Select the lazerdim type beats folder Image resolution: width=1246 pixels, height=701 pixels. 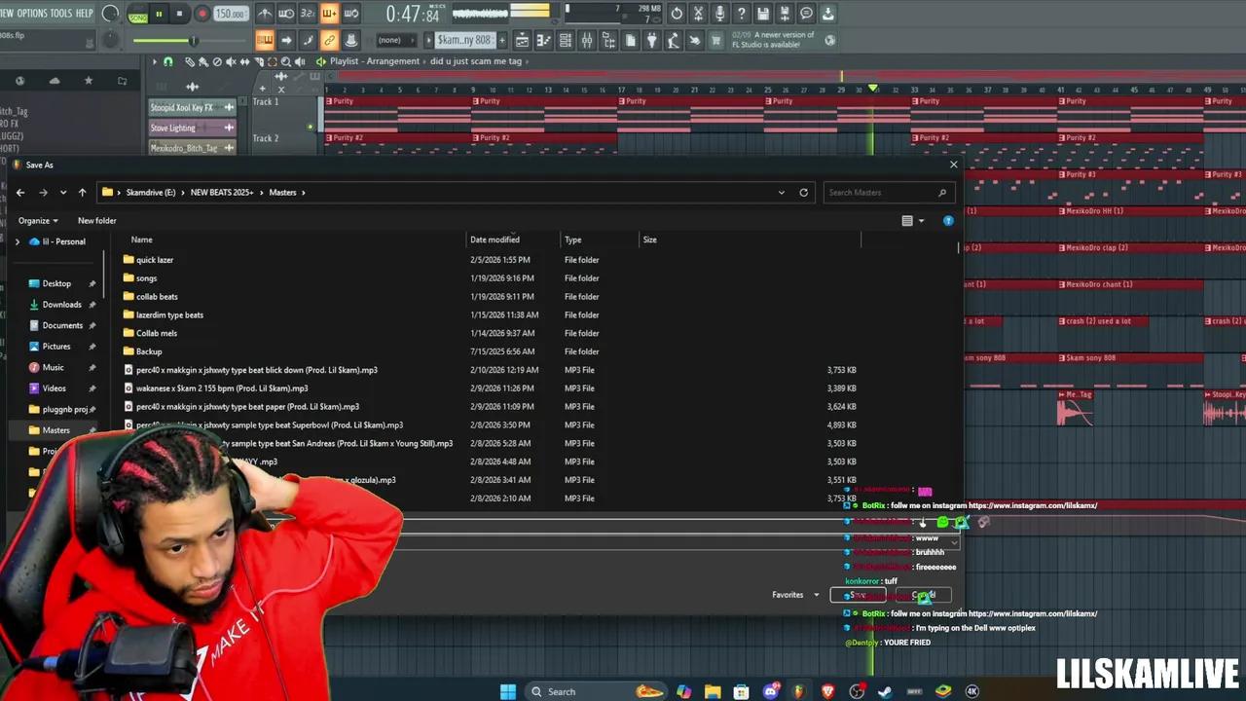point(169,315)
